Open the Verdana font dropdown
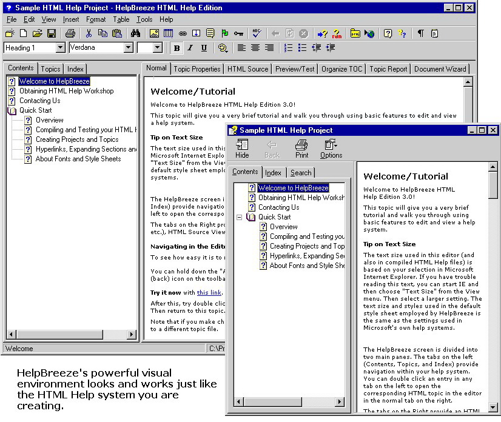Screen dimensions: 501x422 click(x=128, y=48)
